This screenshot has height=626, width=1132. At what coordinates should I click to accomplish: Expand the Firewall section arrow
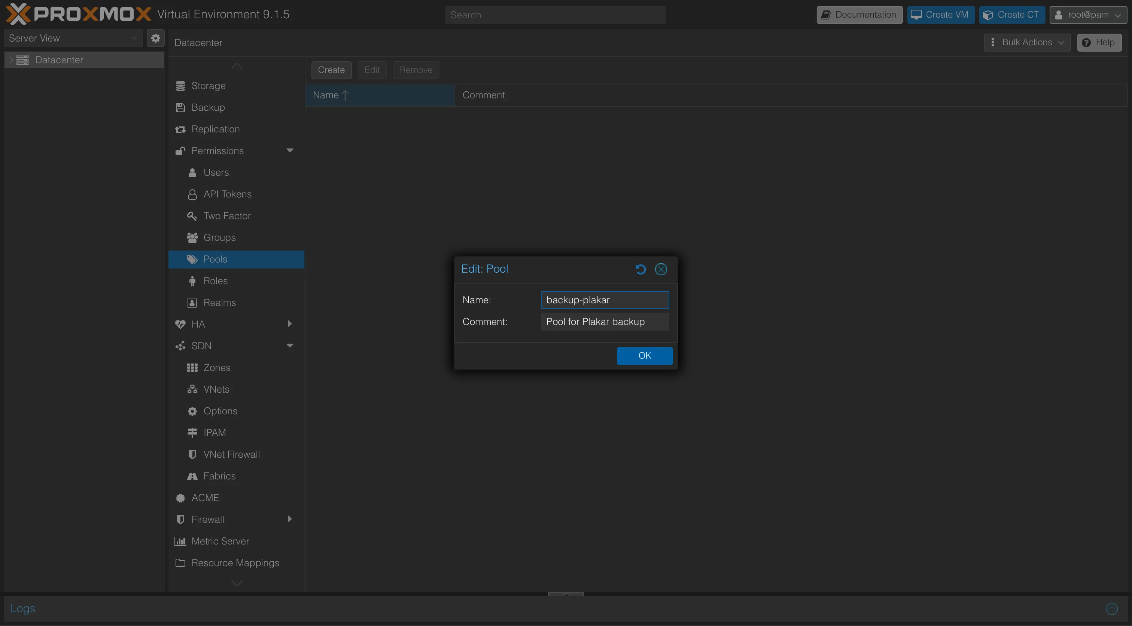tap(290, 519)
